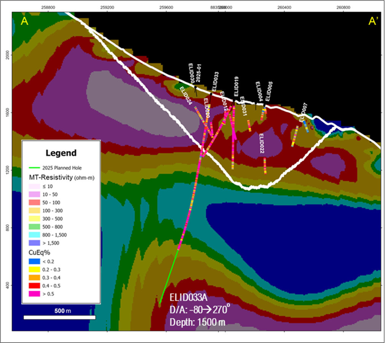Click the ELID007 drill hole label
Viewport: 386px width, 343px height.
[x=303, y=113]
